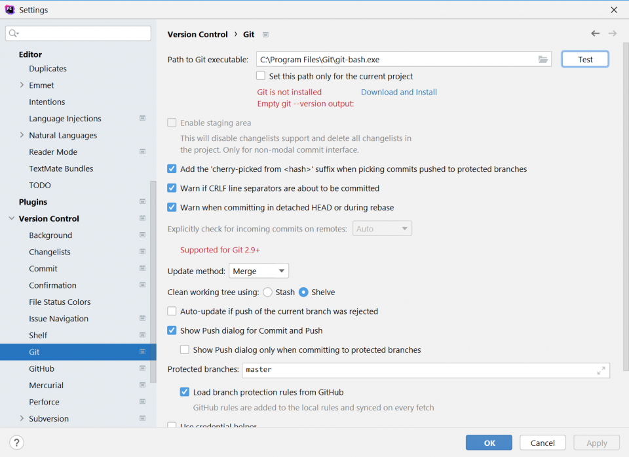
Task: Click the project icon beside Reader Mode
Action: 142,151
